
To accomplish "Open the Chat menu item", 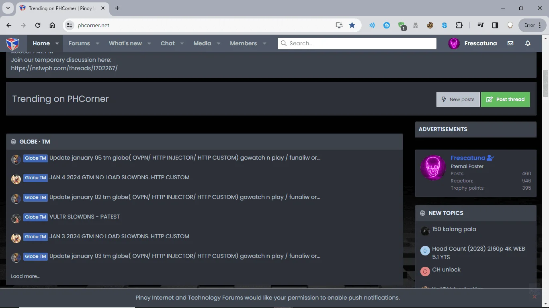I will pyautogui.click(x=168, y=43).
